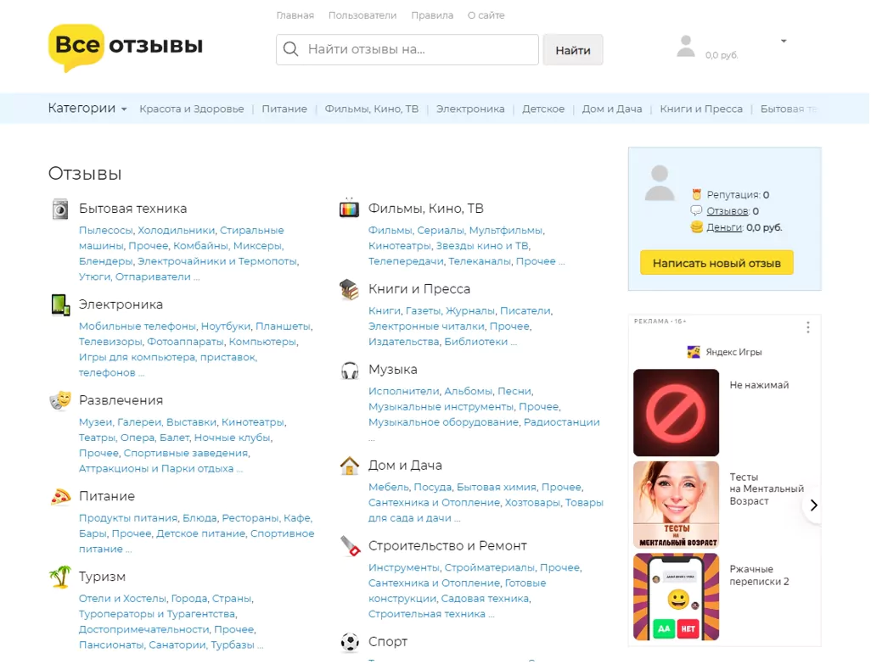Open the Продукты питания link
The image size is (871, 664).
(x=127, y=519)
